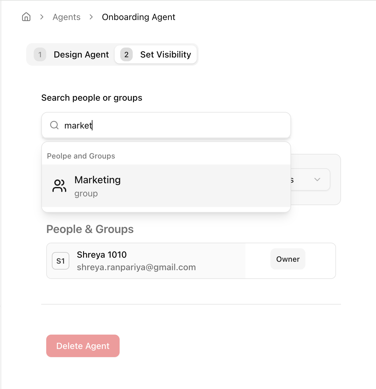Go to the Agents breadcrumb link
The image size is (376, 389).
[x=67, y=17]
